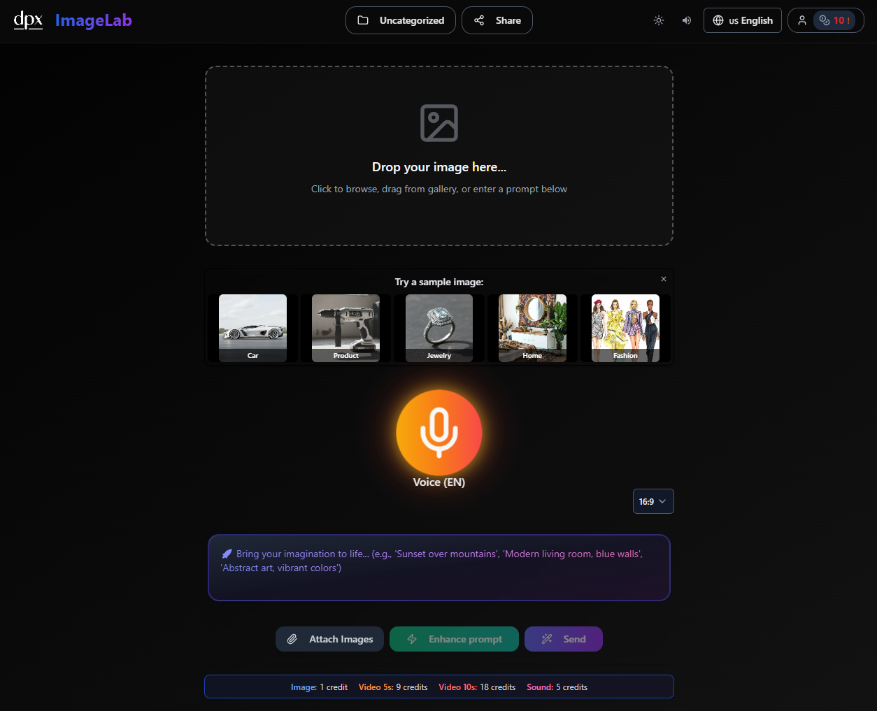
Task: Choose the Jewelry sample thumbnail
Action: pos(438,328)
